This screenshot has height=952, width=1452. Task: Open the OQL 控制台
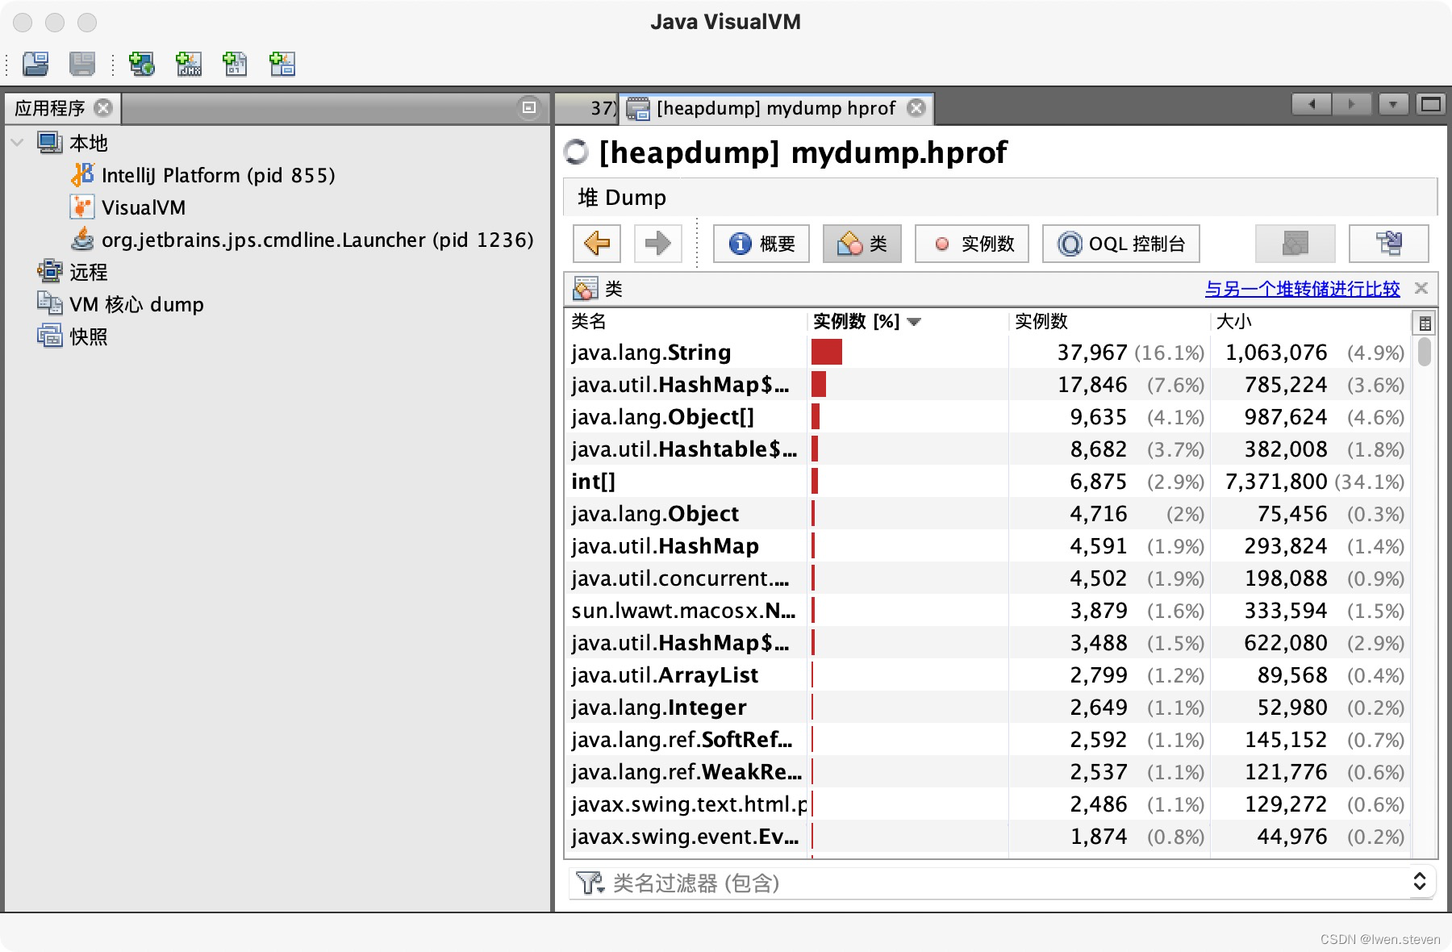1121,243
